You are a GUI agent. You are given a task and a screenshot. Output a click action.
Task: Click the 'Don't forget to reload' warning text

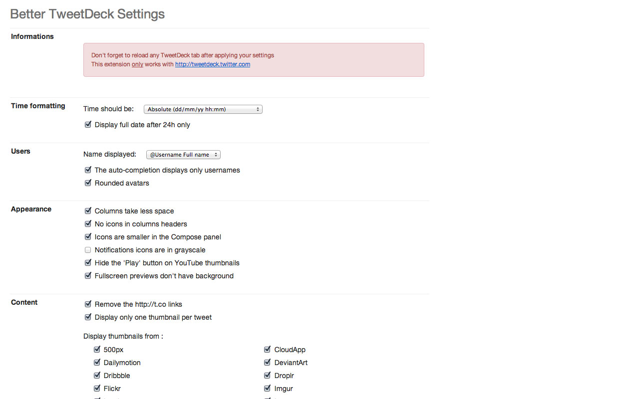tap(183, 55)
